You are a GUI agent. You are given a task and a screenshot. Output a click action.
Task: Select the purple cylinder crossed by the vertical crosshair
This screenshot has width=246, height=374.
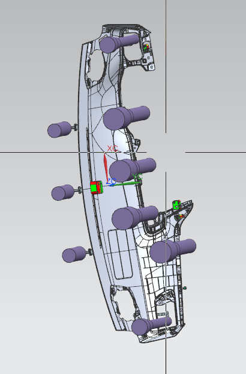pyautogui.click(x=173, y=251)
